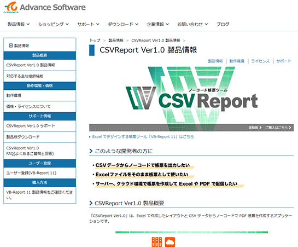Click the 製品情報 breadcrumb link
Image resolution: width=298 pixels, height=248 pixels.
pyautogui.click(x=116, y=41)
